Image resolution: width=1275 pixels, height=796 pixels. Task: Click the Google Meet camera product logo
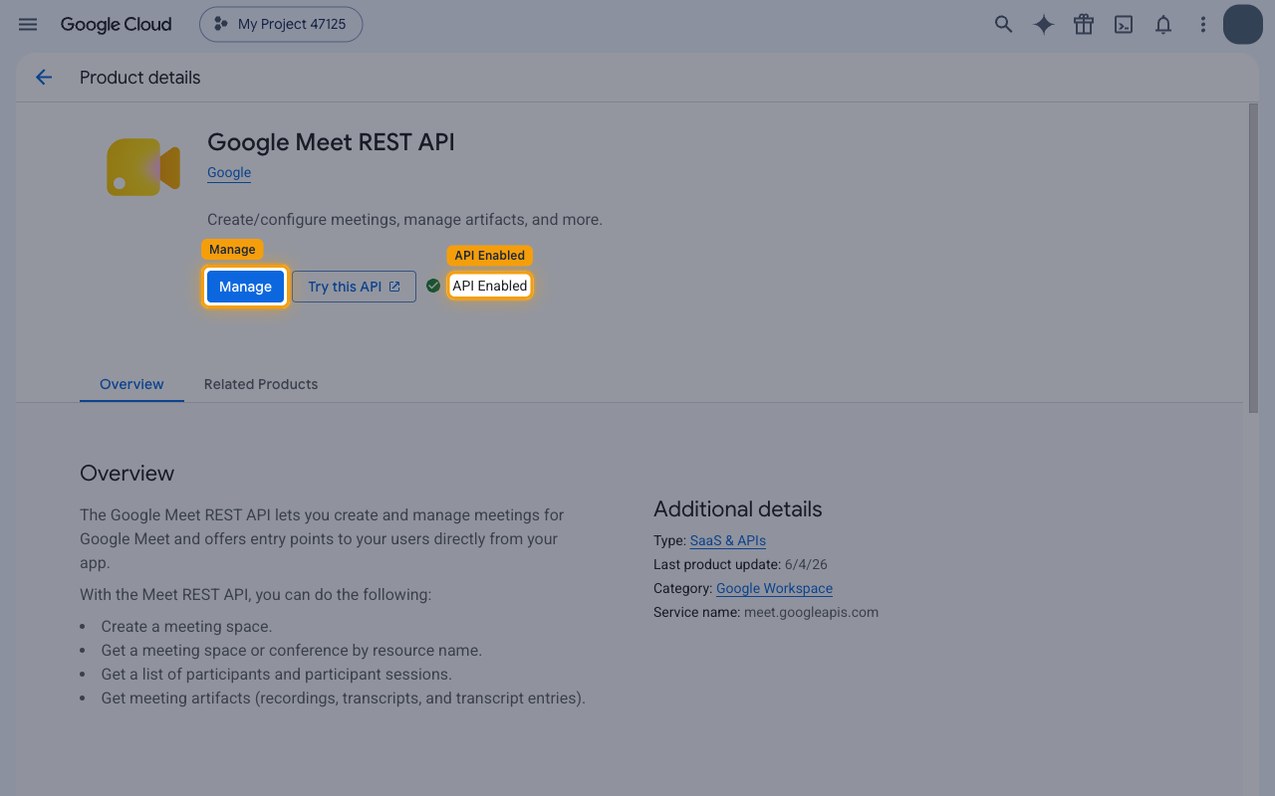143,167
